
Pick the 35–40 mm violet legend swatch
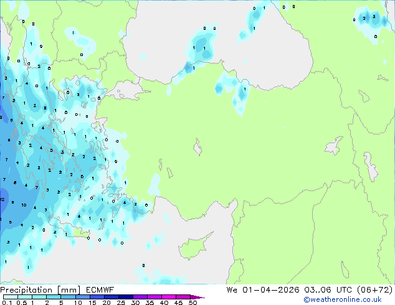(154, 297)
